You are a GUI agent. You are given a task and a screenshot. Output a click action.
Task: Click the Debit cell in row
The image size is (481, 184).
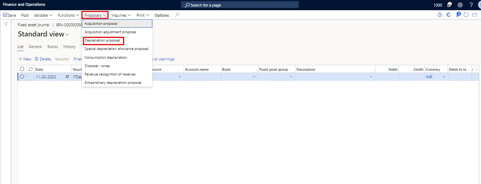(387, 77)
